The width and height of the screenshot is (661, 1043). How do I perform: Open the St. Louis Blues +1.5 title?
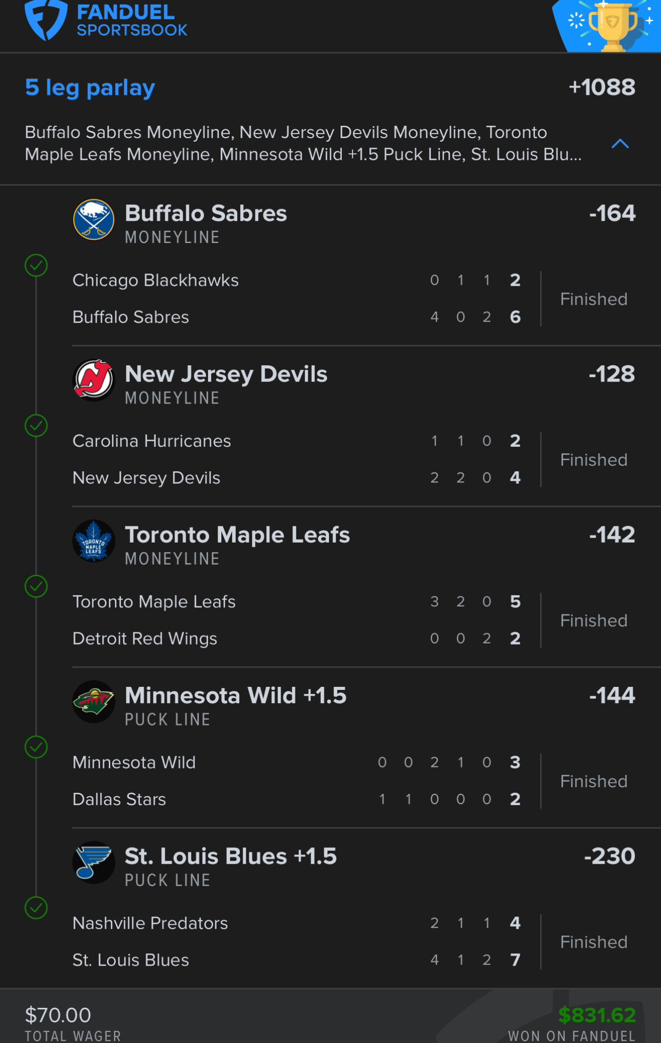point(231,857)
